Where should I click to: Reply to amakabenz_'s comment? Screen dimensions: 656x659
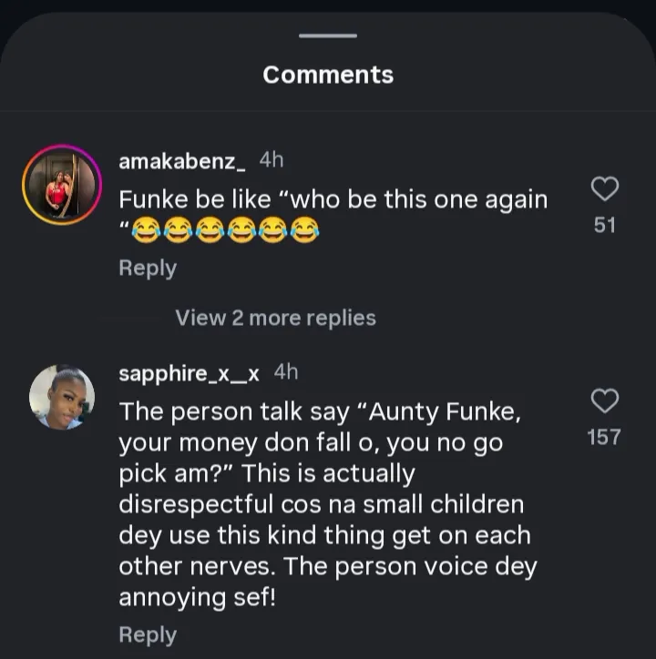click(x=148, y=269)
